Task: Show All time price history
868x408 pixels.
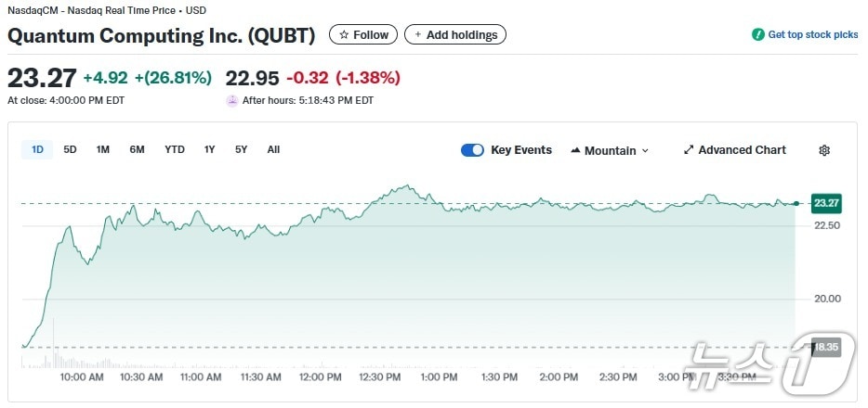Action: pyautogui.click(x=273, y=149)
